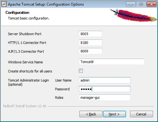The width and height of the screenshot is (158, 122).
Task: Close the Apache Tomcat Setup window
Action: point(151,4)
